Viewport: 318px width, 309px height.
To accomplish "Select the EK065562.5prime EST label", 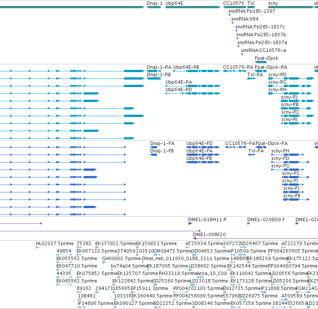I will point(77,281).
